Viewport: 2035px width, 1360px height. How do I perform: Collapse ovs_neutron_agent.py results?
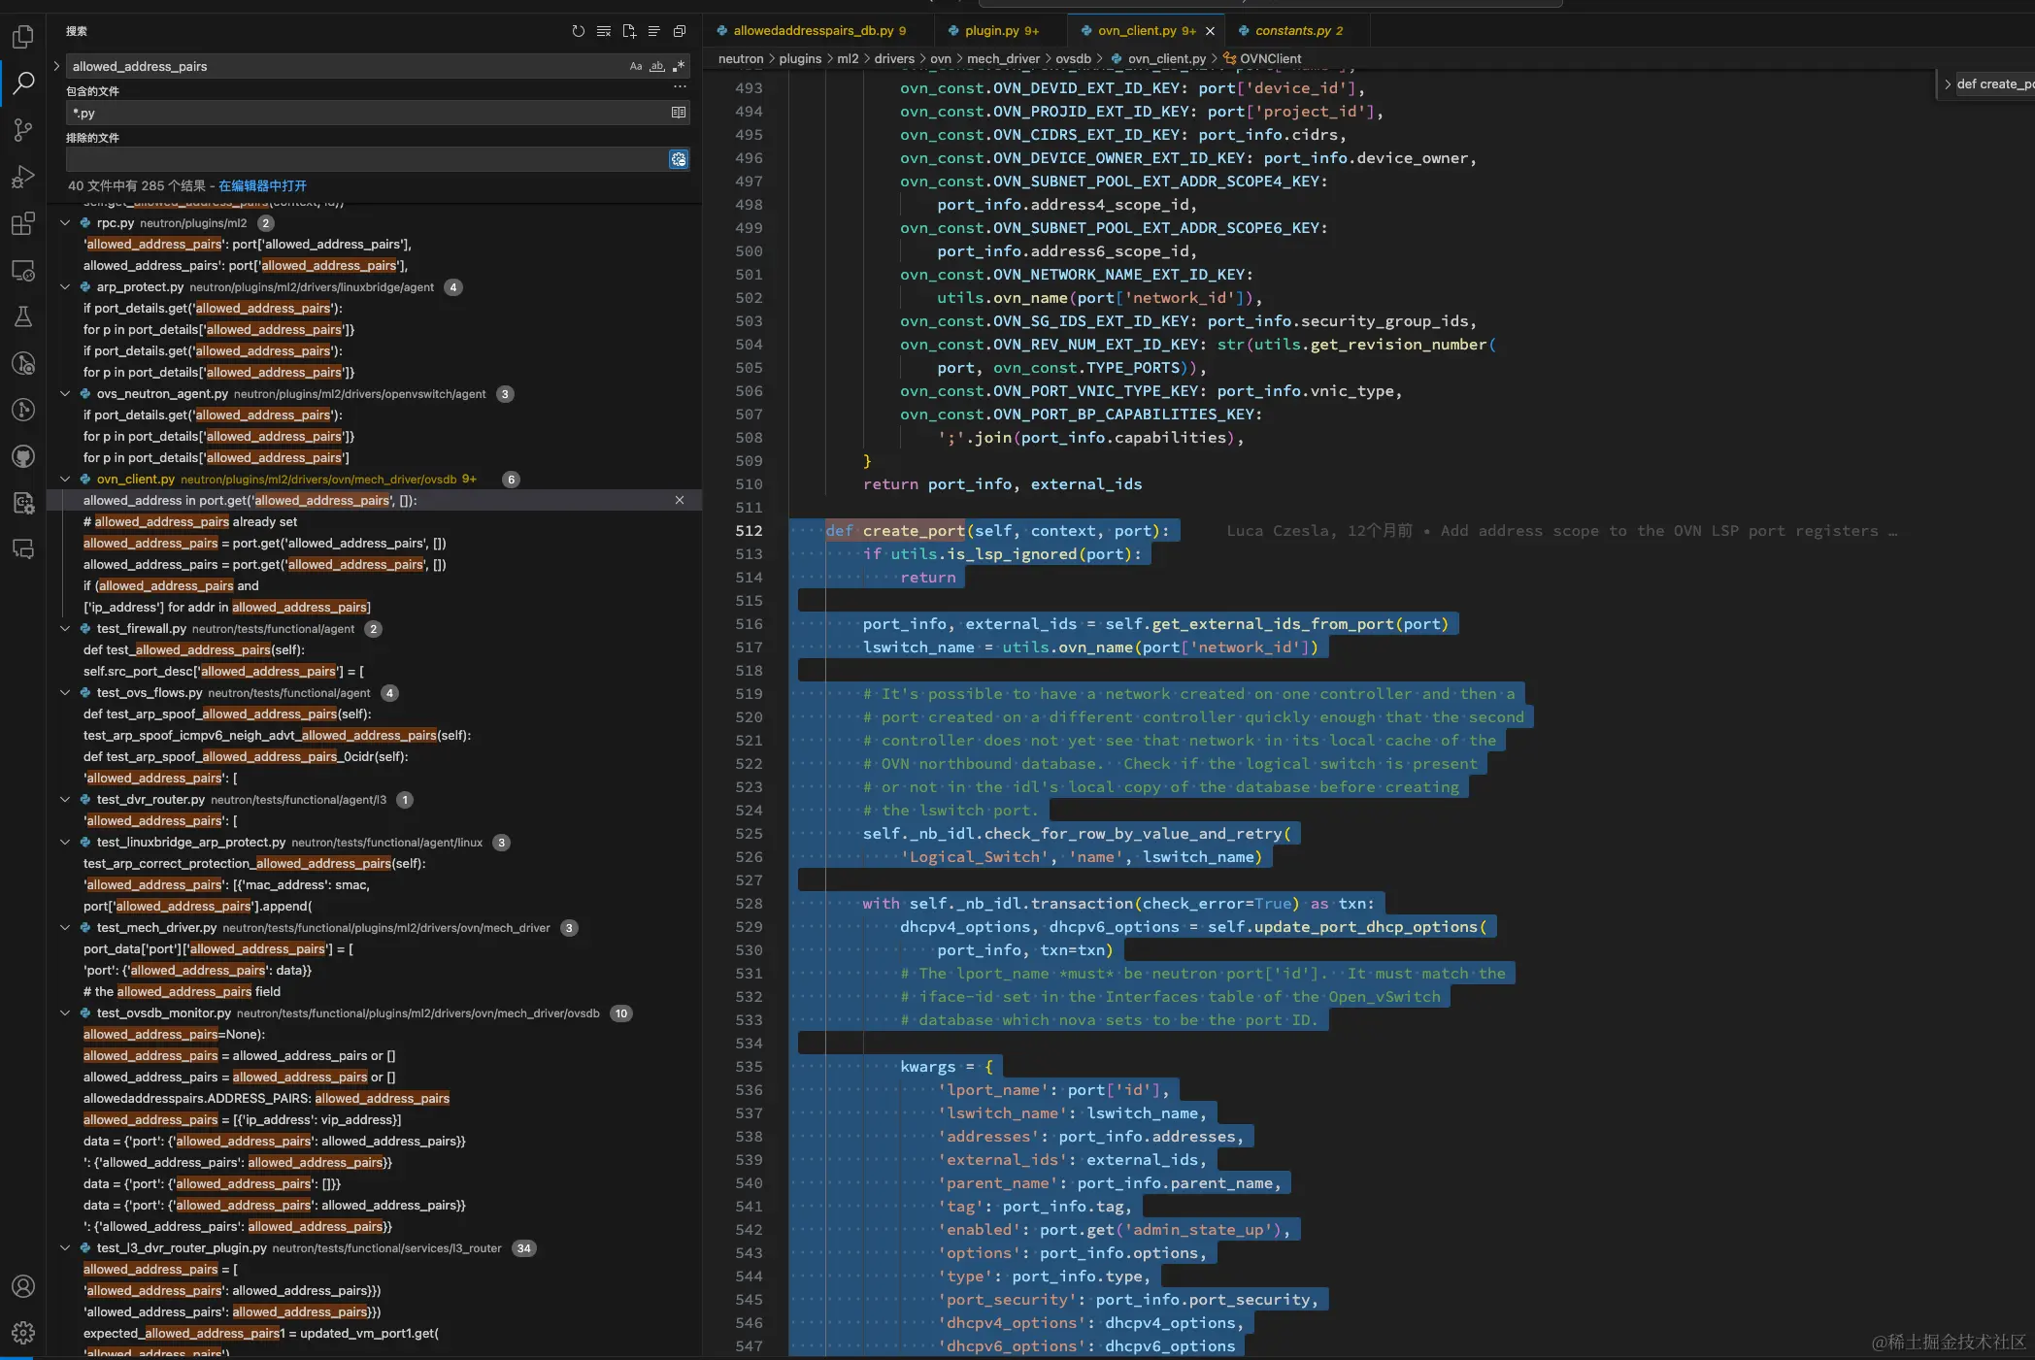(65, 394)
